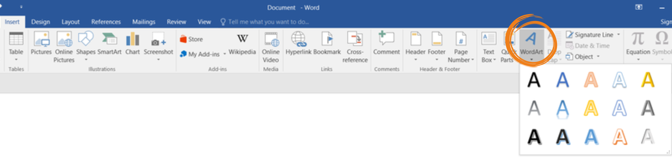Insert a Hyperlink
Image resolution: width=672 pixels, height=157 pixels.
coord(299,43)
